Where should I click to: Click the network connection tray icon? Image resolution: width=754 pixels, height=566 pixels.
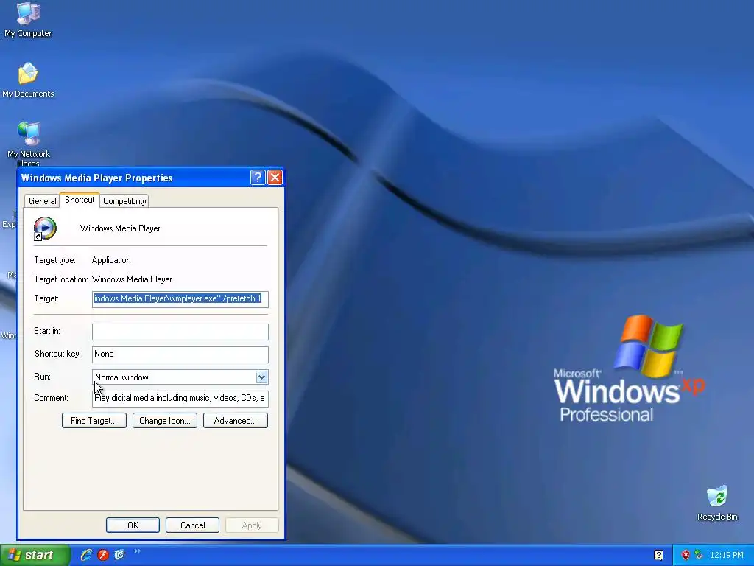699,555
